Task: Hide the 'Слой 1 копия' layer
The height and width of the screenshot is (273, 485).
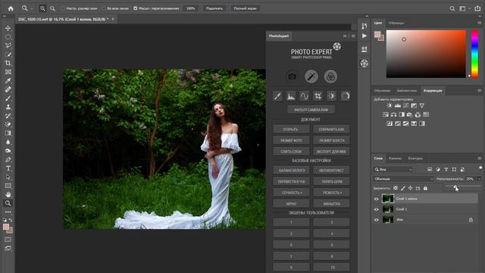Action: pos(377,199)
